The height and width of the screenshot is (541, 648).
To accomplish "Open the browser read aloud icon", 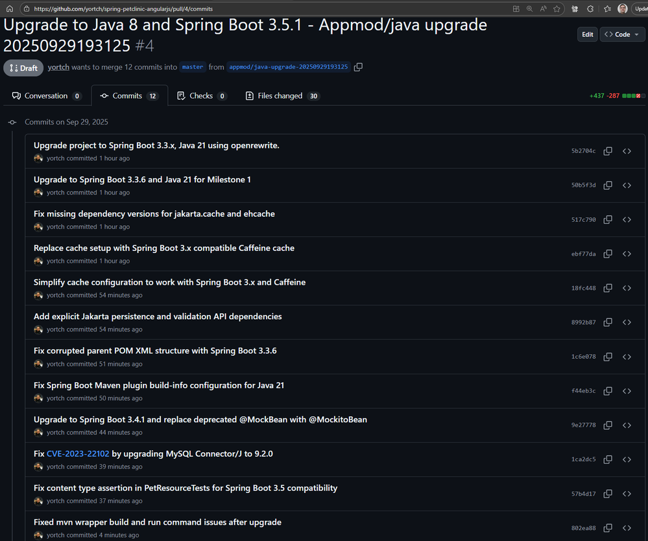I will [x=543, y=8].
